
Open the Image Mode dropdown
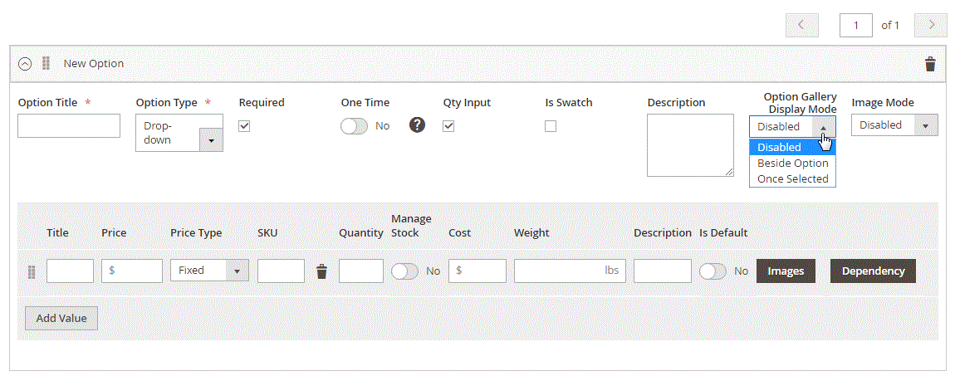(894, 125)
